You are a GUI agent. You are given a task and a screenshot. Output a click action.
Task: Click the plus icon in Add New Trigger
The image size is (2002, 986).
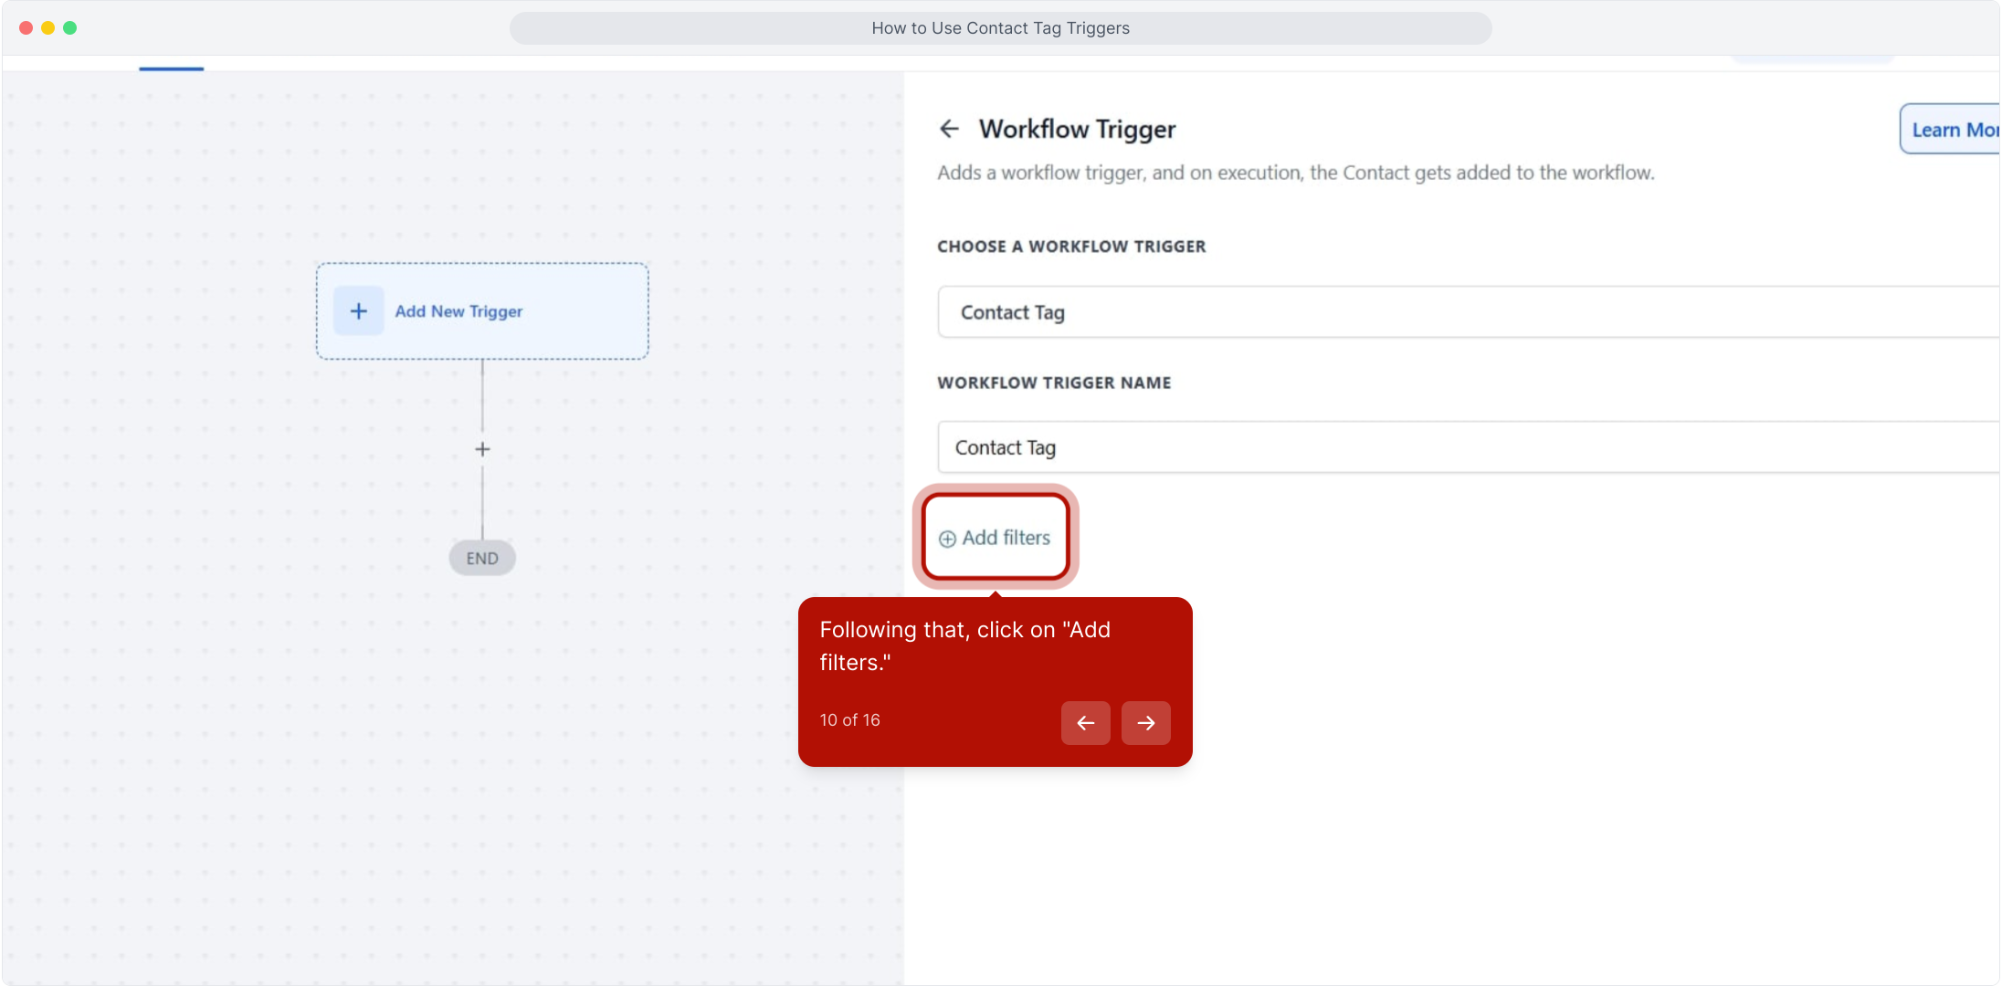point(359,311)
